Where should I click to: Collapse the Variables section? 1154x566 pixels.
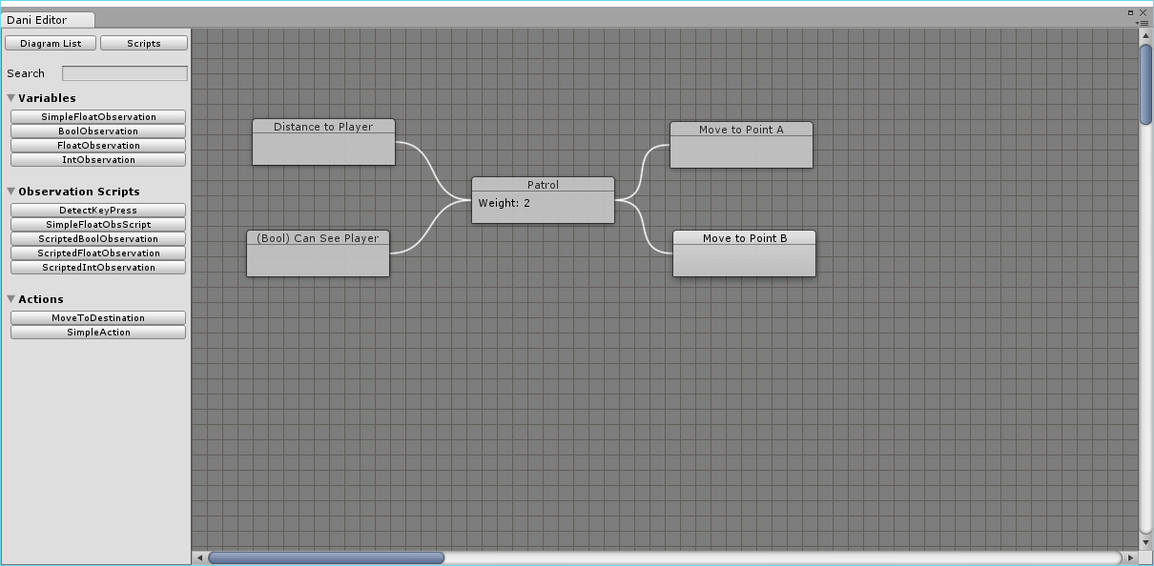click(x=10, y=97)
